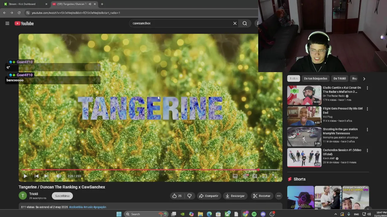Open the Trickii channel name link
387x217 pixels.
point(34,194)
